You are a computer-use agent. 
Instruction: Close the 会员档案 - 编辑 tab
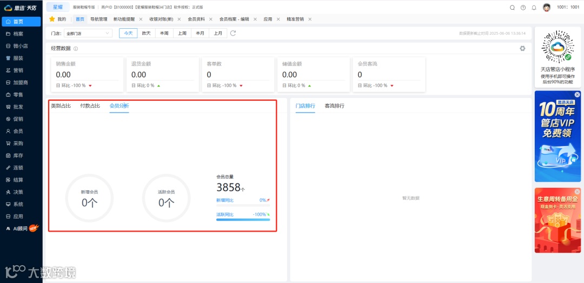coord(255,19)
